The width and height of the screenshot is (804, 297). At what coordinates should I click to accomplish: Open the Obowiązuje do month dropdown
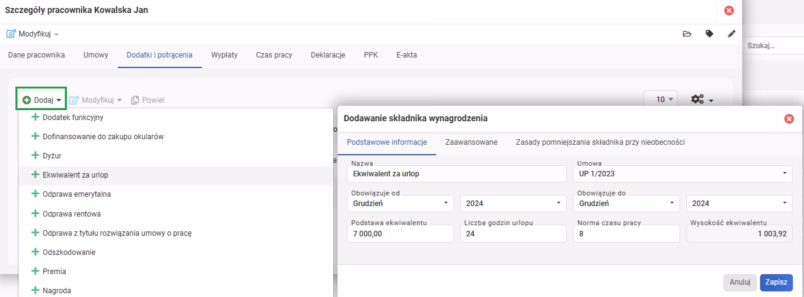(627, 203)
